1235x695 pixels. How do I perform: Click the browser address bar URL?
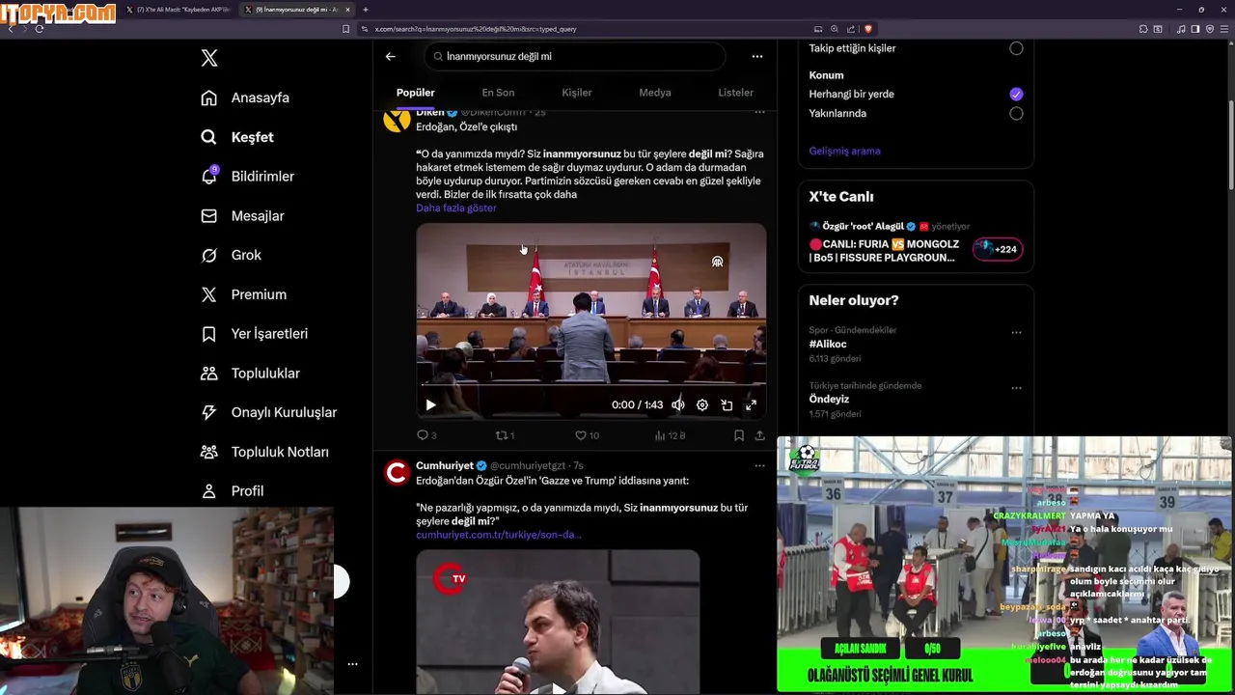tap(476, 29)
